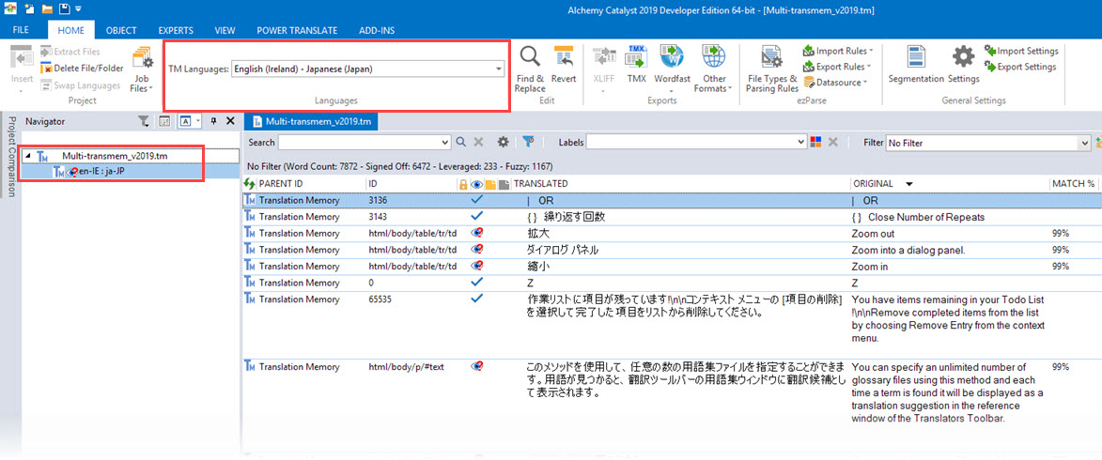Toggle review status icon for Zoom out row
Image resolution: width=1102 pixels, height=460 pixels.
click(x=476, y=233)
